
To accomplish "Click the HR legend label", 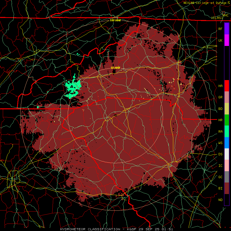I will pos(220,120).
